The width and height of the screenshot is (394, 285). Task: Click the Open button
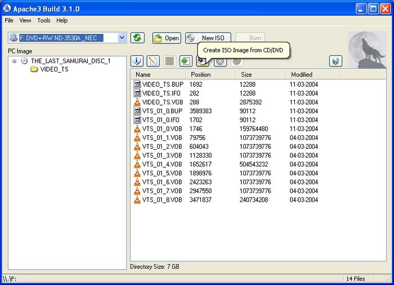pos(167,38)
